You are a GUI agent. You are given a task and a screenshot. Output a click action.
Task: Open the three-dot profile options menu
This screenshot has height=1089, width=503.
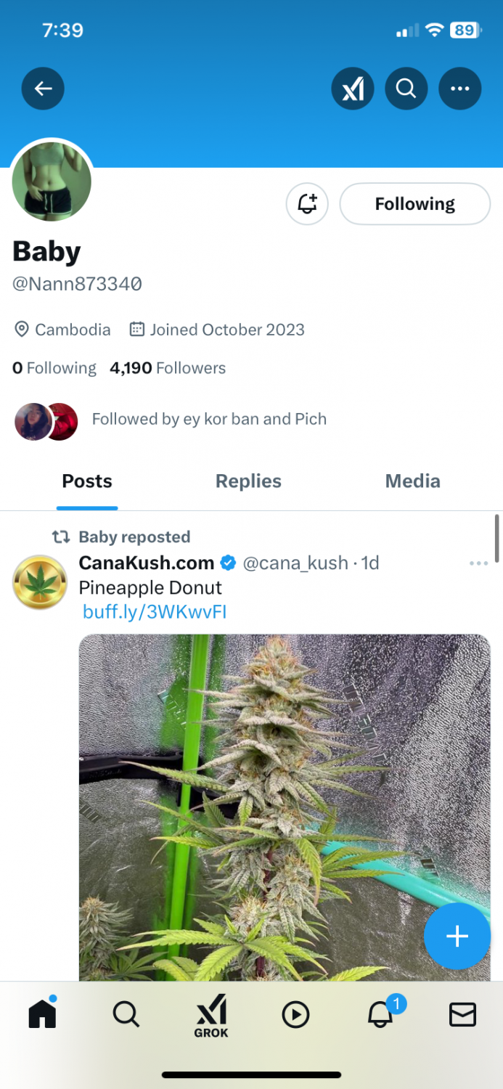pos(459,89)
